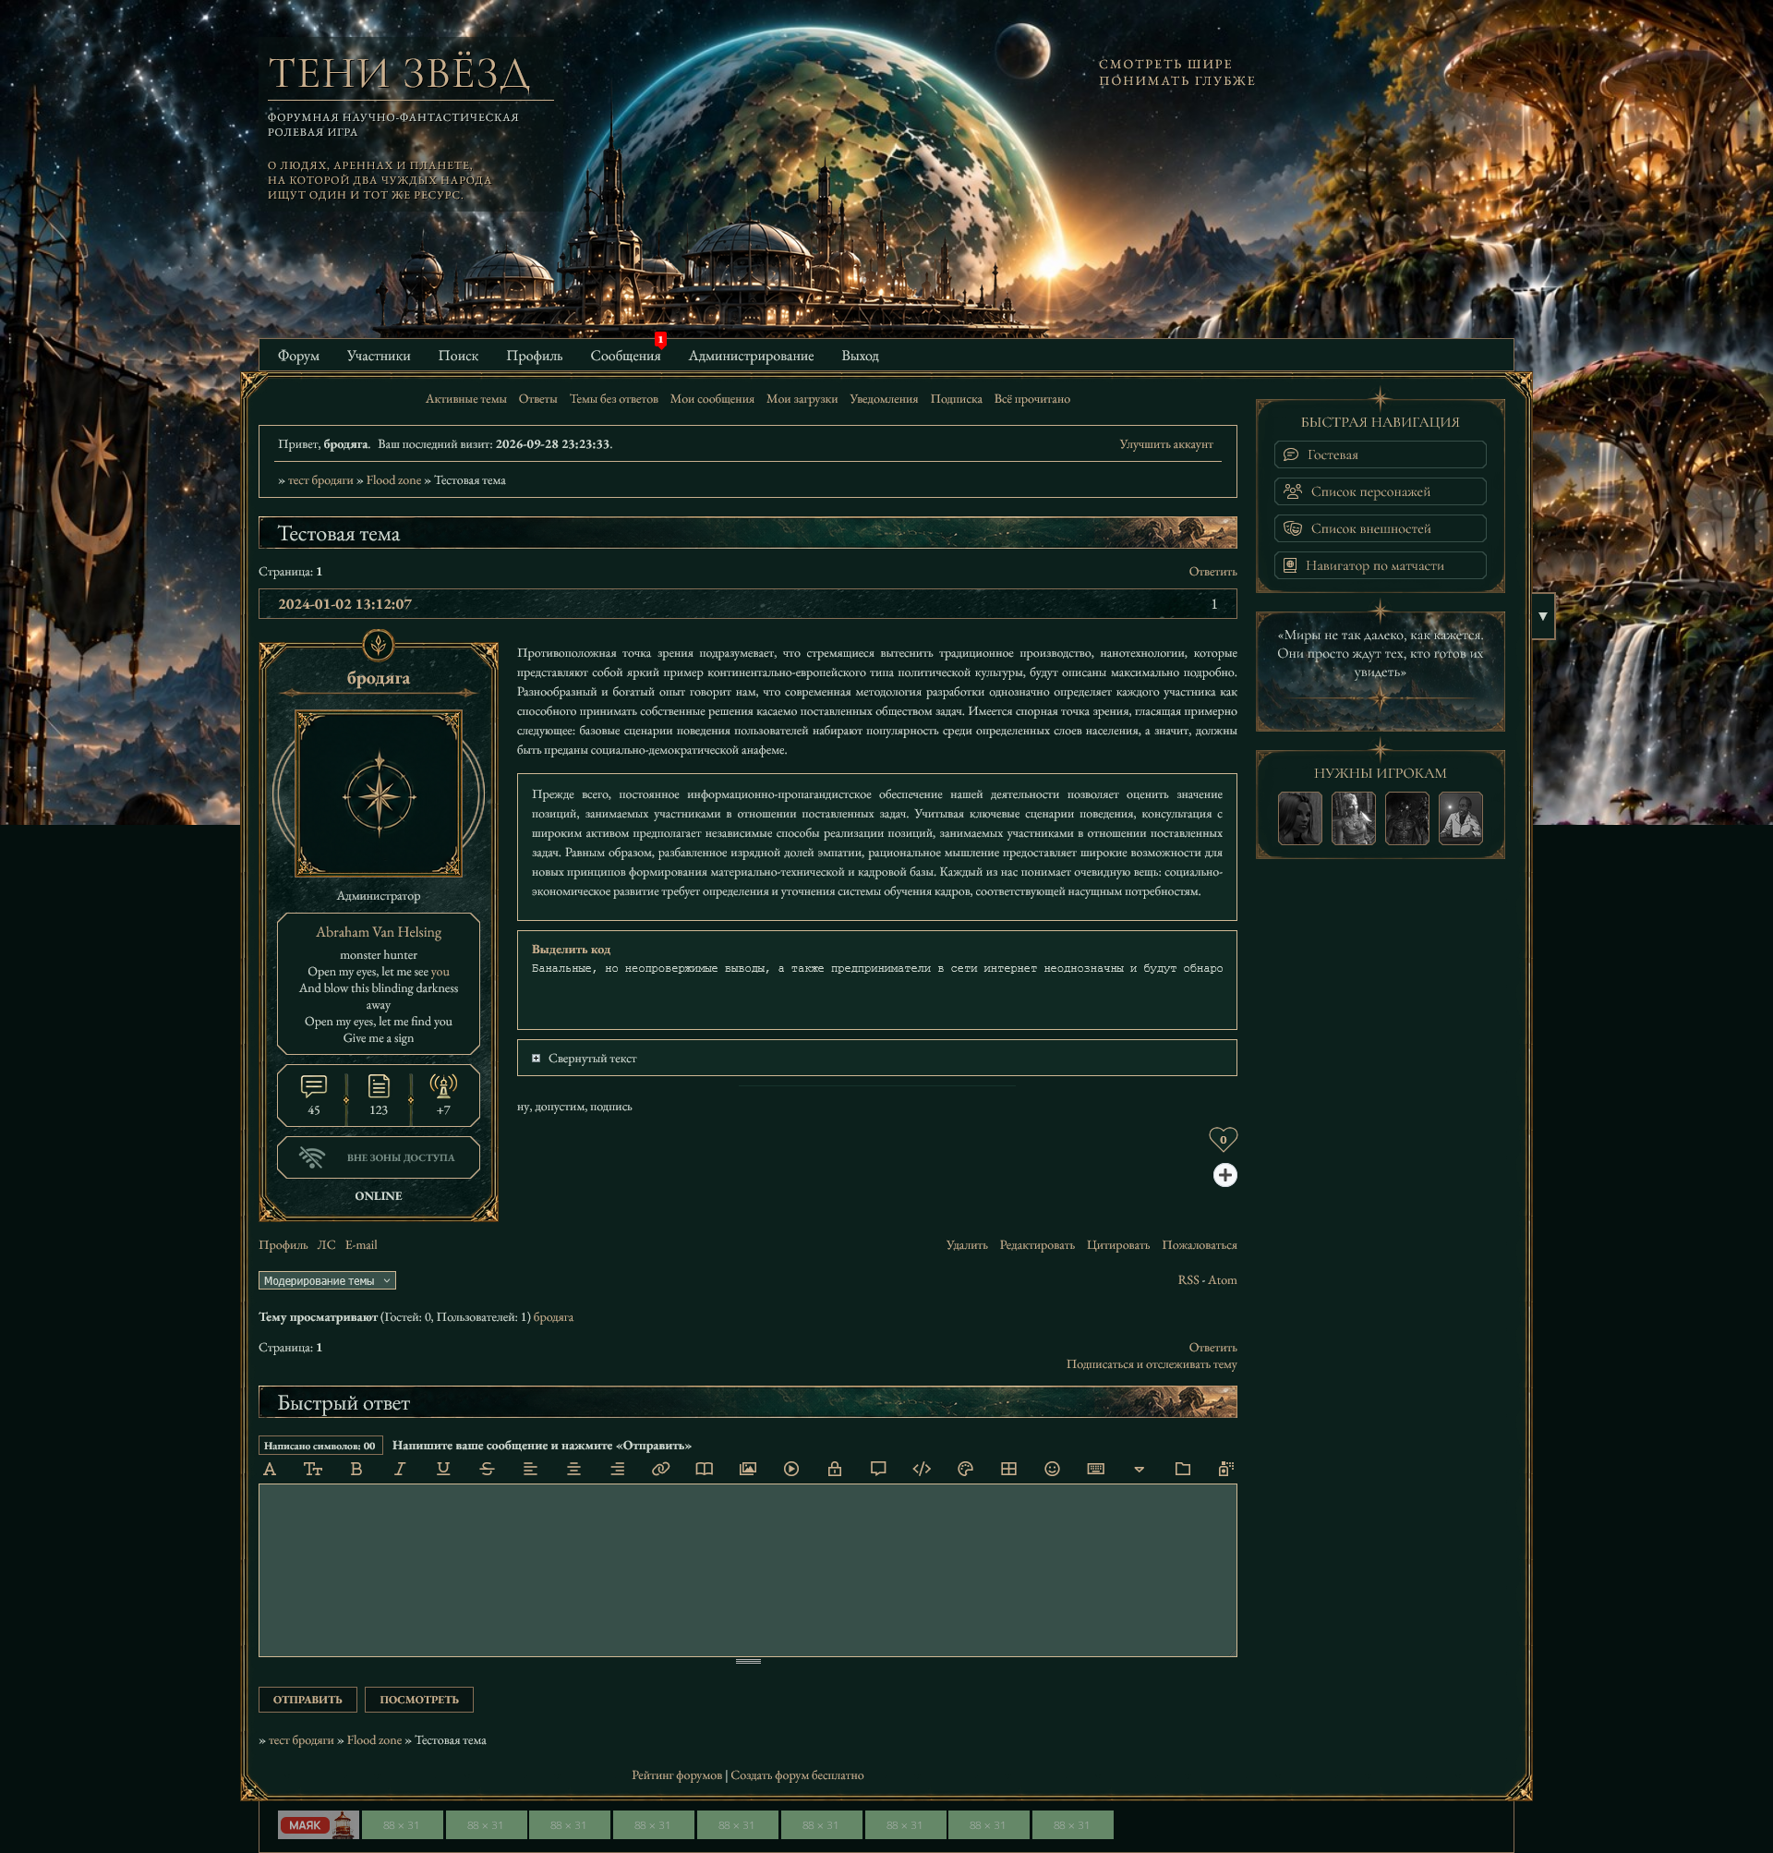The height and width of the screenshot is (1853, 1773).
Task: Preview the reply with 'Посмотреть'
Action: pyautogui.click(x=418, y=1699)
